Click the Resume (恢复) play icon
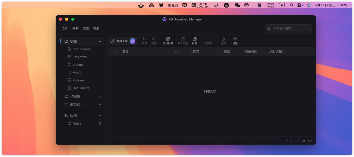 (144, 39)
